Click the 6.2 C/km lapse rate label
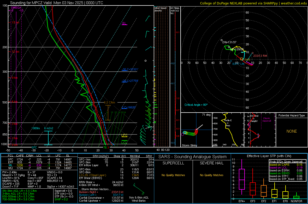This screenshot has height=204, width=308. click(109, 102)
